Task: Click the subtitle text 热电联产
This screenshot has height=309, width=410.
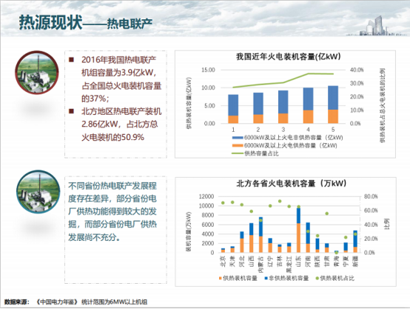Action: pos(130,24)
